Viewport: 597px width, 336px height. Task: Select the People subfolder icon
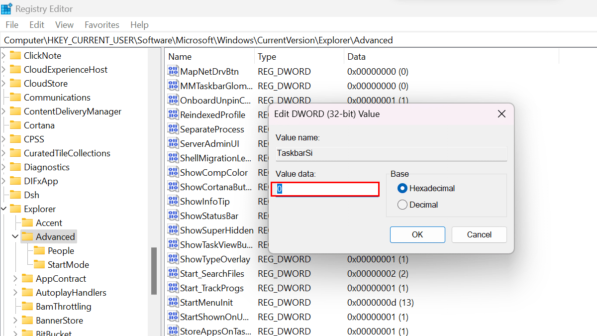[x=39, y=251]
